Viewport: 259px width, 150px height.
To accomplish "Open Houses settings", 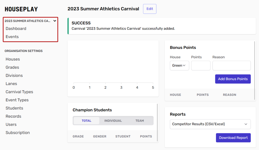I will [x=13, y=59].
